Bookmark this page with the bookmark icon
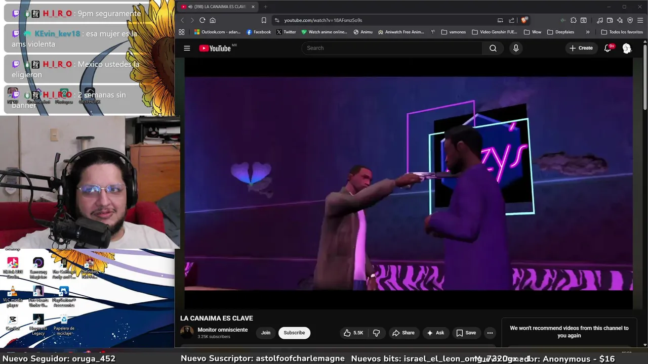 [264, 20]
